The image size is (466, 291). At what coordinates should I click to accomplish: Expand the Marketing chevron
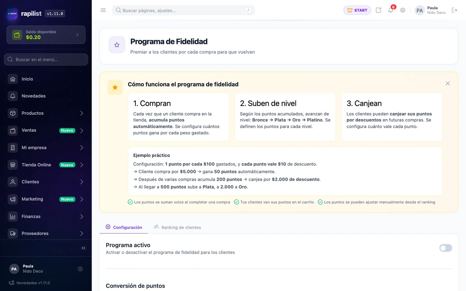pyautogui.click(x=82, y=199)
